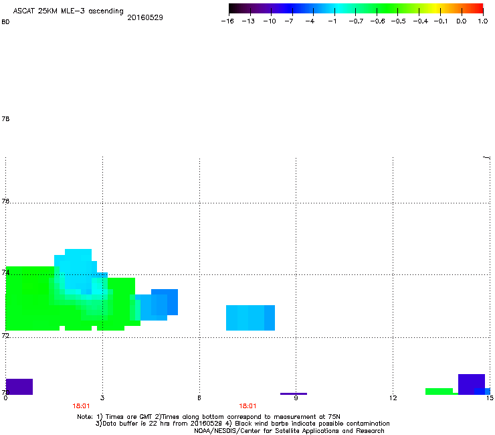Viewport: 495px width, 435px height.
Task: Click the -4 color scale label
Action: click(310, 21)
